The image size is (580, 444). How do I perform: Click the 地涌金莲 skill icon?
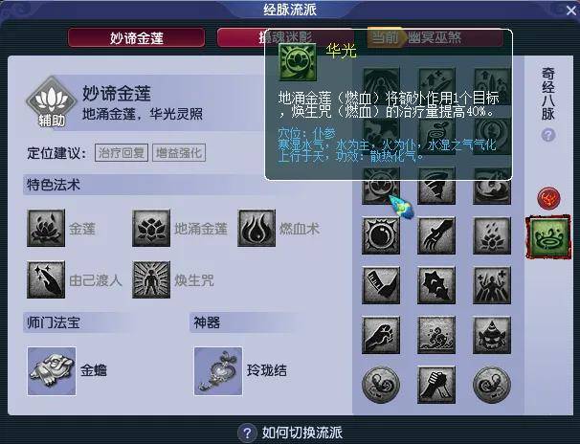(x=151, y=228)
